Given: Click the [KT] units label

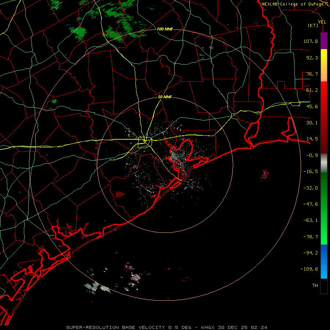Looking at the screenshot, I should click(x=313, y=26).
